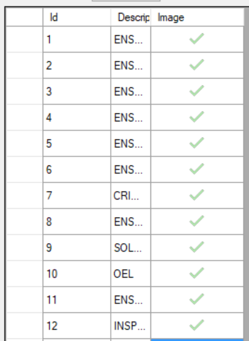Image resolution: width=249 pixels, height=341 pixels.
Task: Click the Descrip column header
Action: [x=131, y=17]
